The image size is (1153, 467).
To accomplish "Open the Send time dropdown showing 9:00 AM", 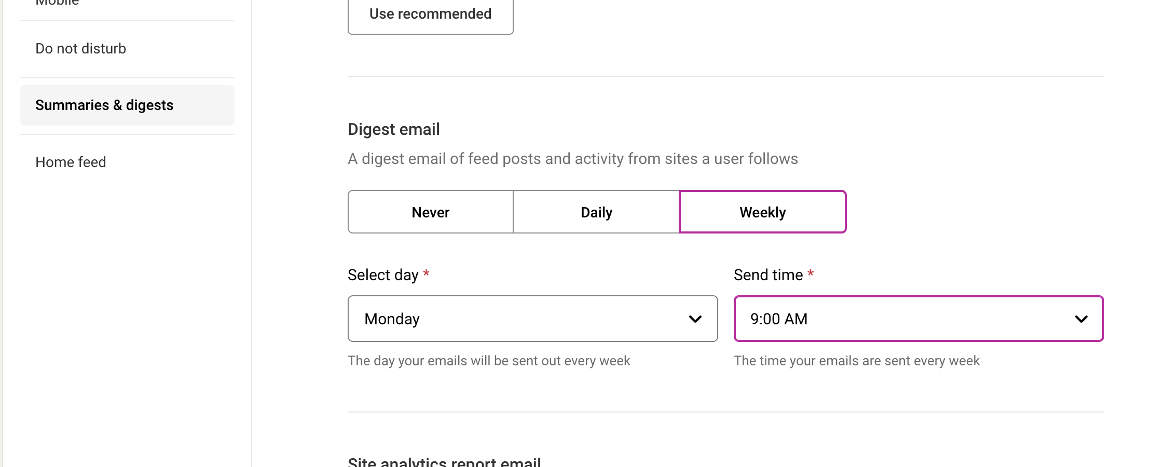I will point(918,319).
